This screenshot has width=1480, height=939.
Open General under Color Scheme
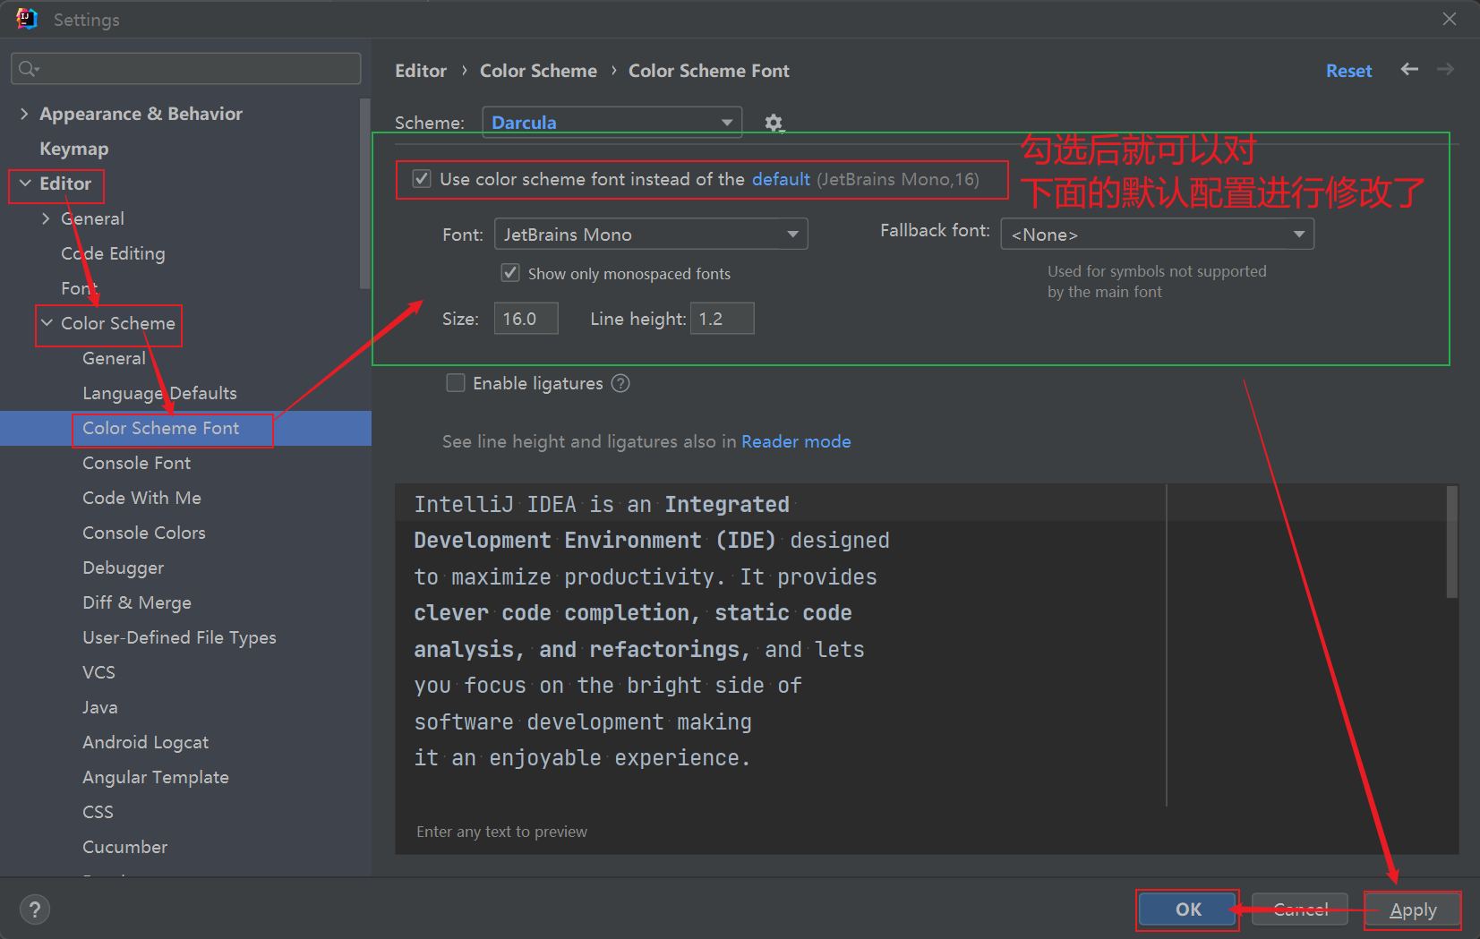[114, 358]
